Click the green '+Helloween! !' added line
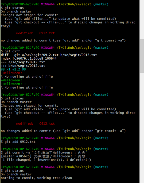 (x=13, y=84)
